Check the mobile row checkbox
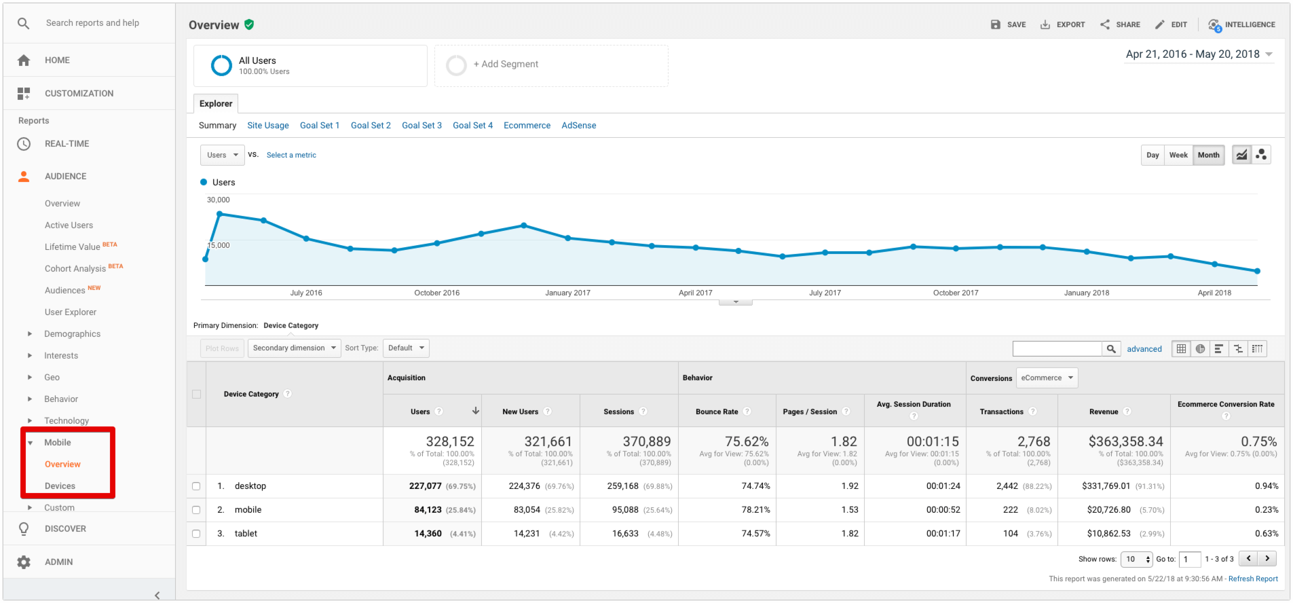The height and width of the screenshot is (603, 1293). pyautogui.click(x=196, y=510)
